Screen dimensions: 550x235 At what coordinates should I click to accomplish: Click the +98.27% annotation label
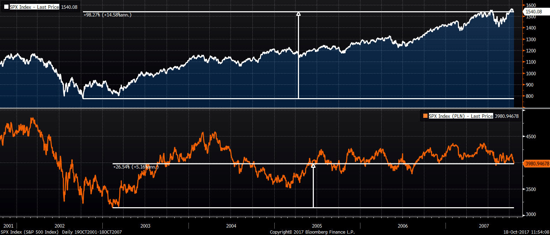107,15
